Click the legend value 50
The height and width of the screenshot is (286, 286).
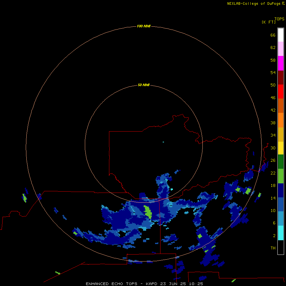click(x=273, y=85)
